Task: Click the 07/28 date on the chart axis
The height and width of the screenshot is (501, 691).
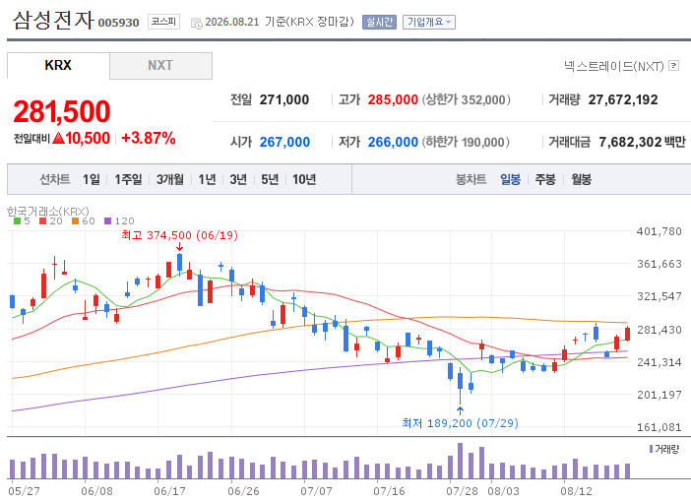Action: [463, 491]
